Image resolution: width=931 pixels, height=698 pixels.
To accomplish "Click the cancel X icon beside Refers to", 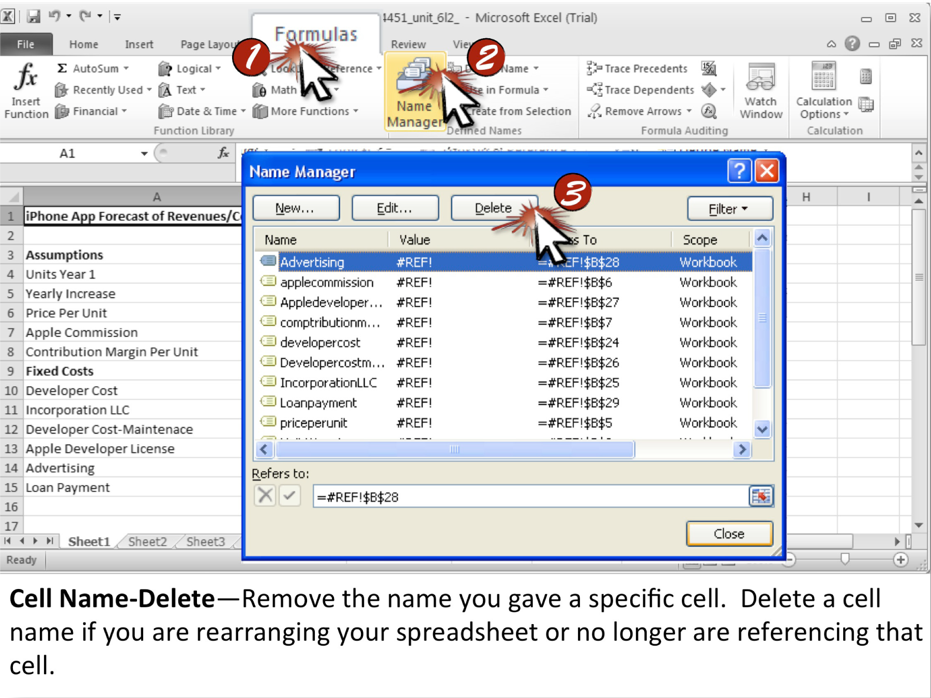I will pyautogui.click(x=265, y=496).
